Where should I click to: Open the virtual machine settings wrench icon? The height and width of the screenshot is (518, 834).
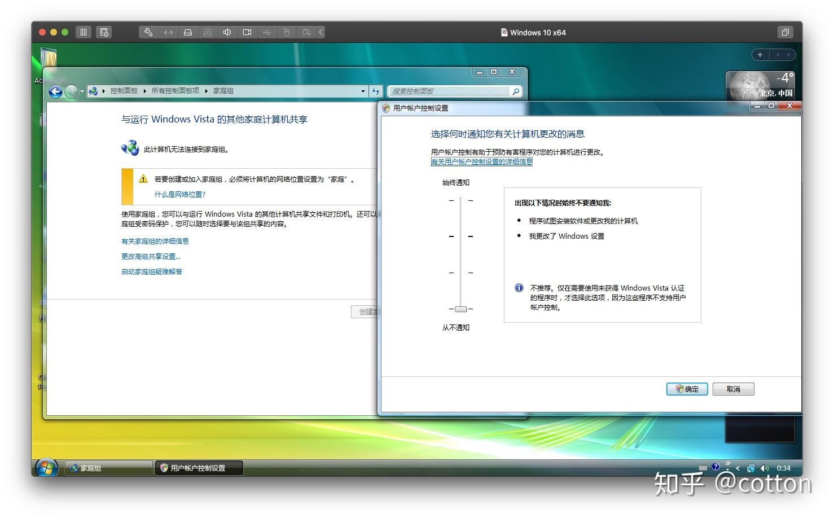[148, 32]
